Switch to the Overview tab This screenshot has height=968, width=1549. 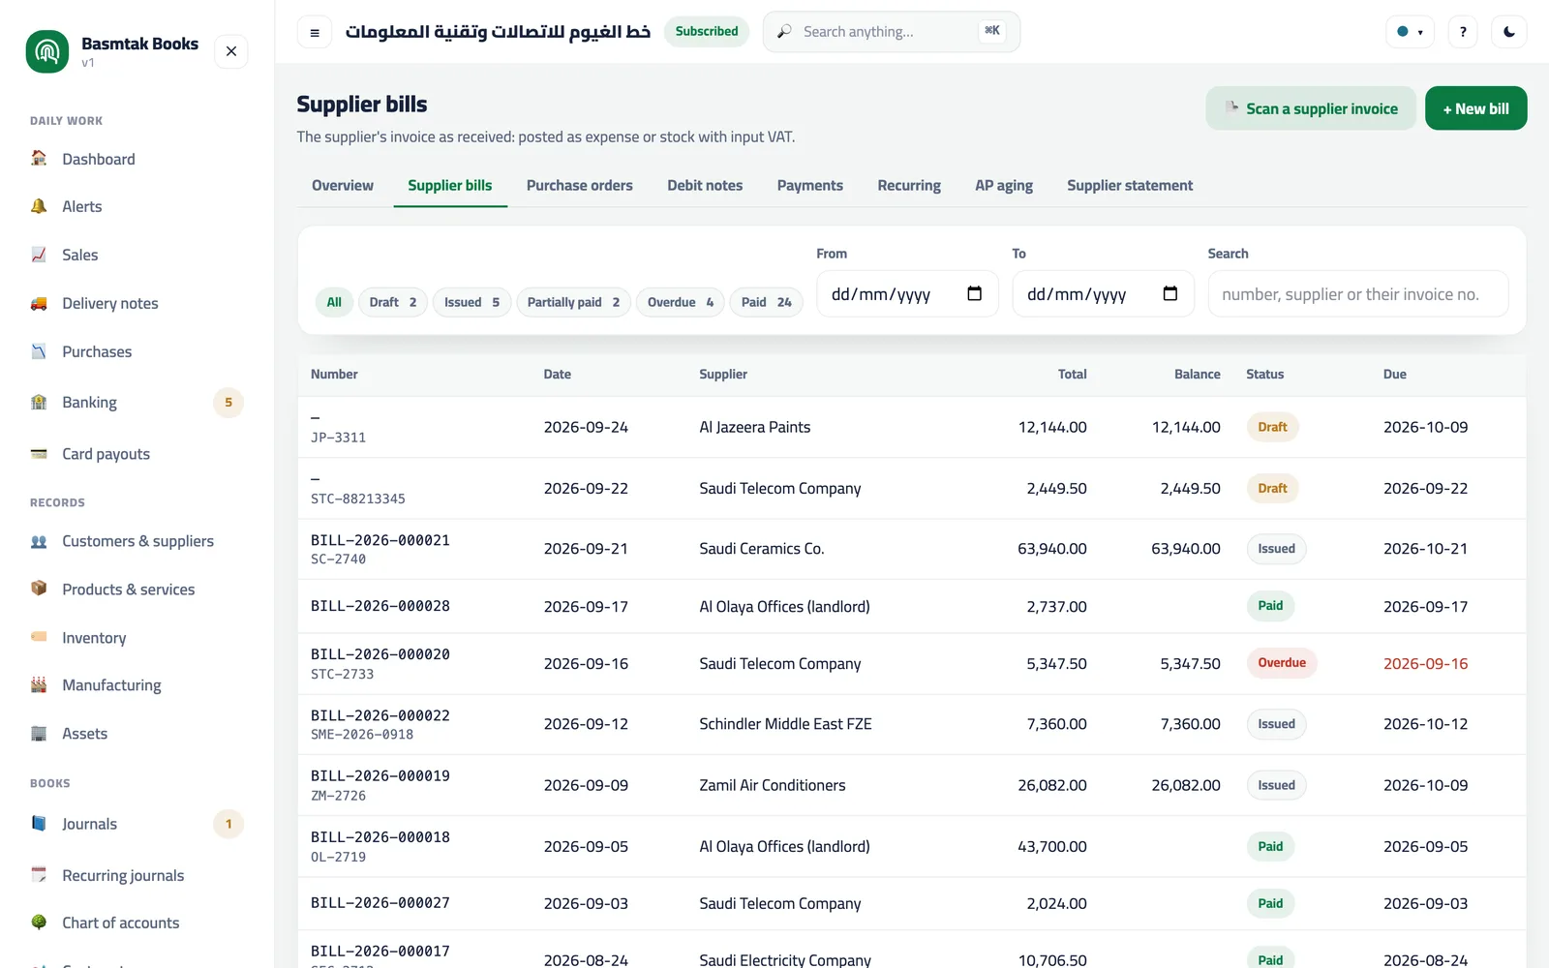[343, 185]
